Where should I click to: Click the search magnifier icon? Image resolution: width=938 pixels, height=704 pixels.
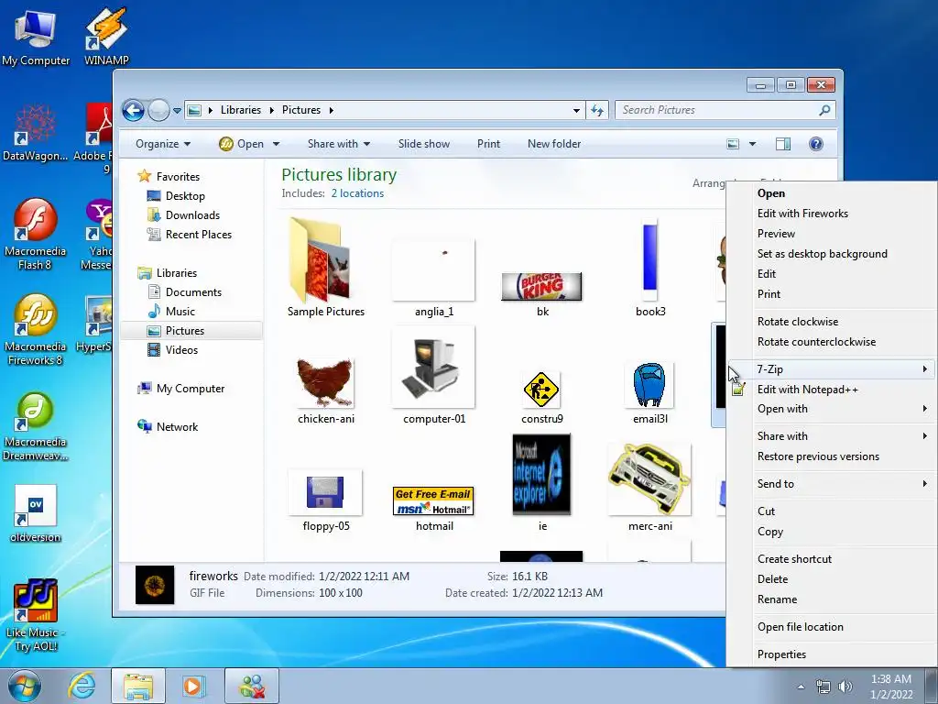tap(824, 110)
